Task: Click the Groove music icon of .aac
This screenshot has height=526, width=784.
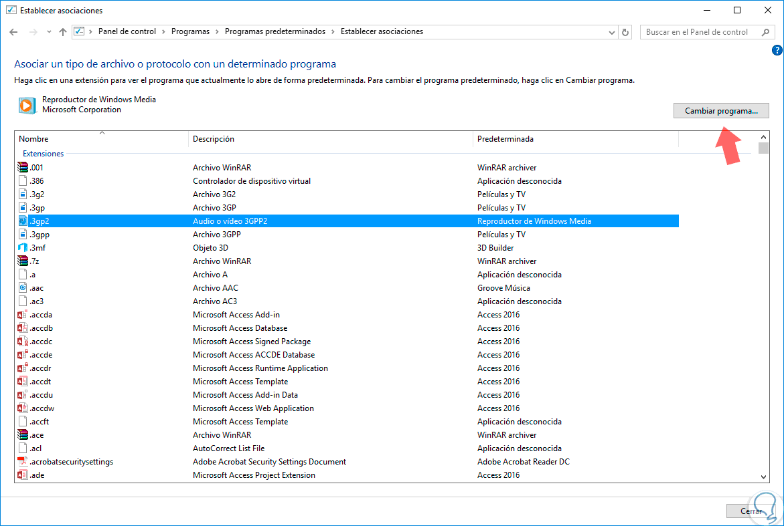Action: coord(23,288)
